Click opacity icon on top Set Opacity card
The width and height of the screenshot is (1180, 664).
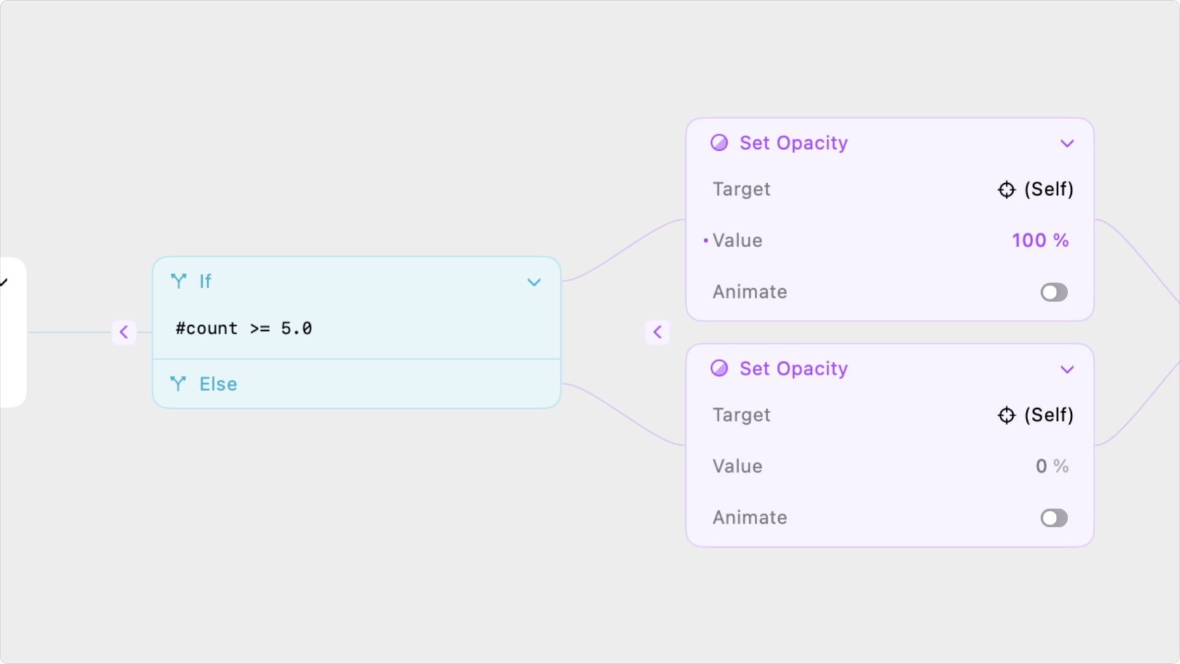tap(719, 143)
